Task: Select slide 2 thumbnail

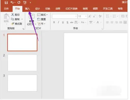Action: pyautogui.click(x=22, y=63)
